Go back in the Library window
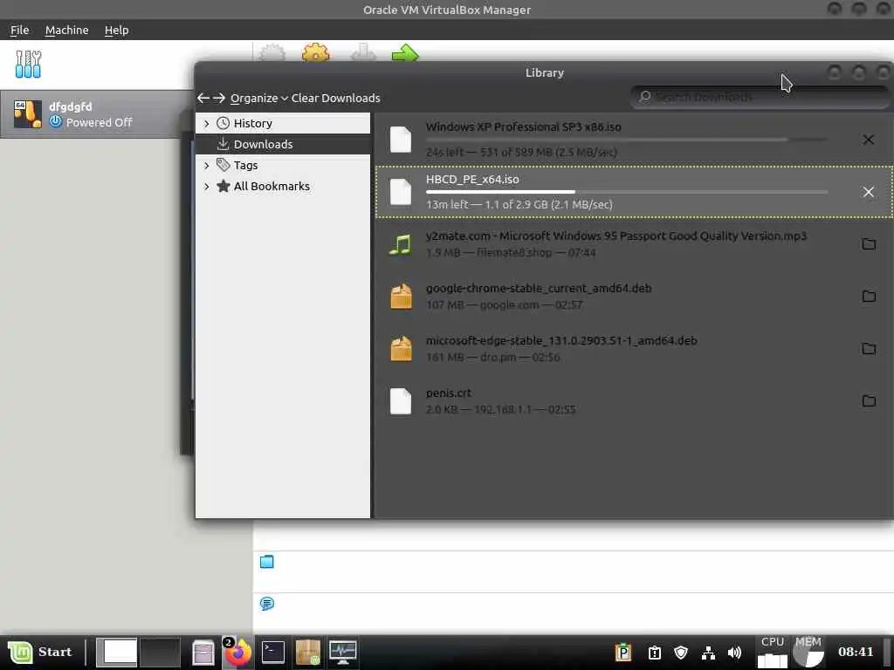The height and width of the screenshot is (670, 894). pyautogui.click(x=203, y=98)
